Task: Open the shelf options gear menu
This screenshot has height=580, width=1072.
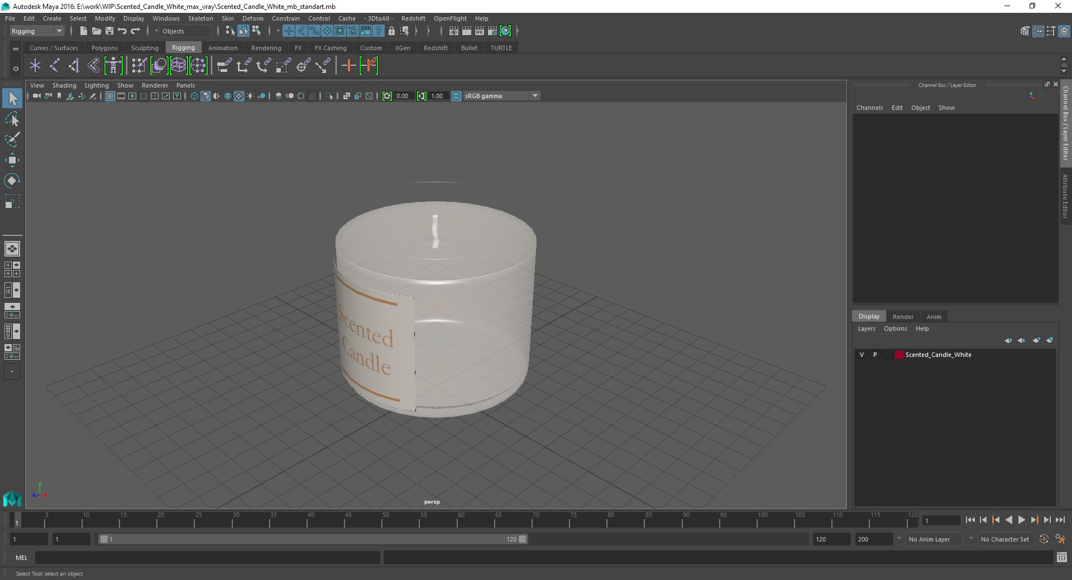Action: [16, 69]
